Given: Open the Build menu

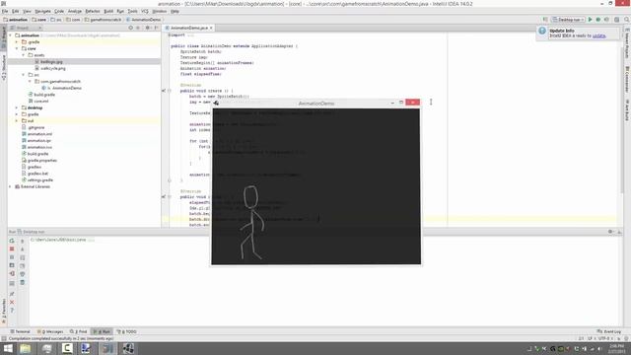Looking at the screenshot, I should pos(108,11).
